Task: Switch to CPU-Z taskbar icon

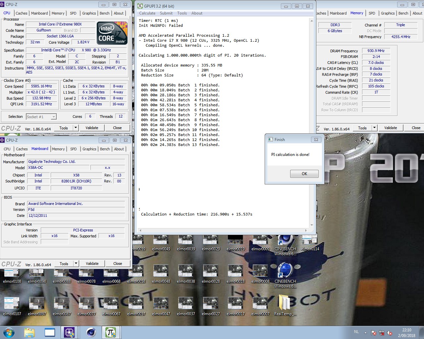Action: click(x=69, y=332)
